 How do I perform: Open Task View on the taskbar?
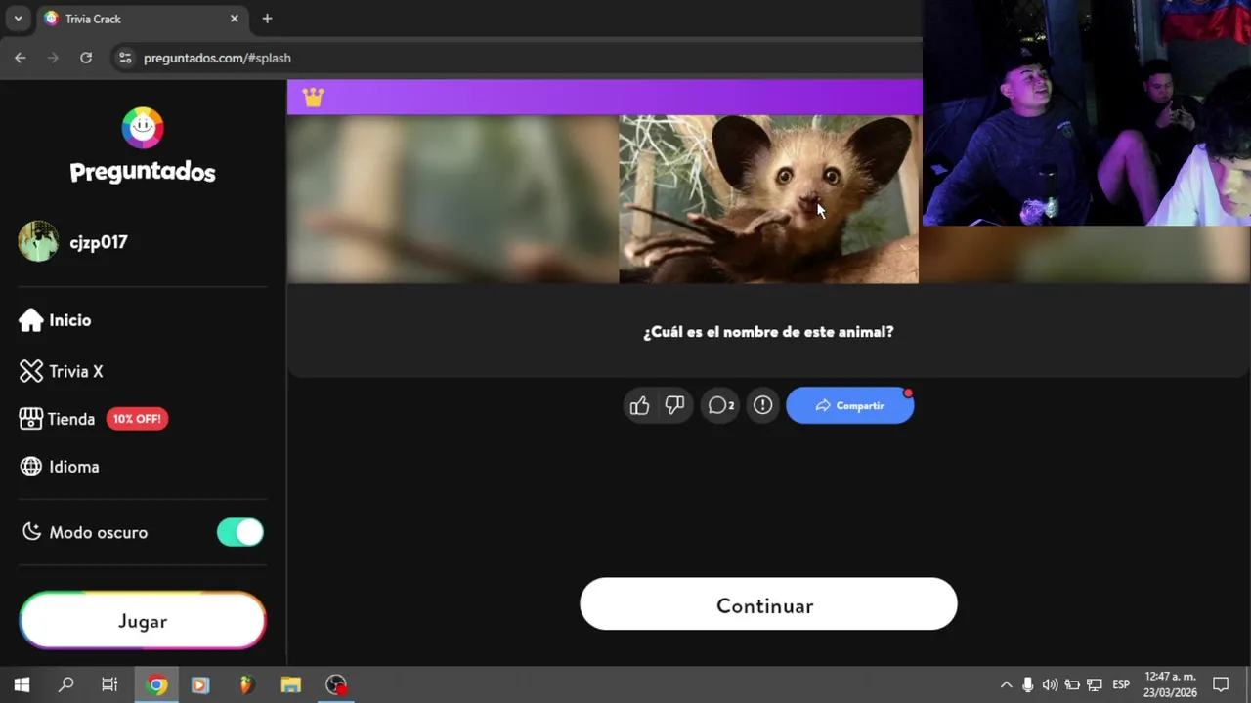pos(109,684)
